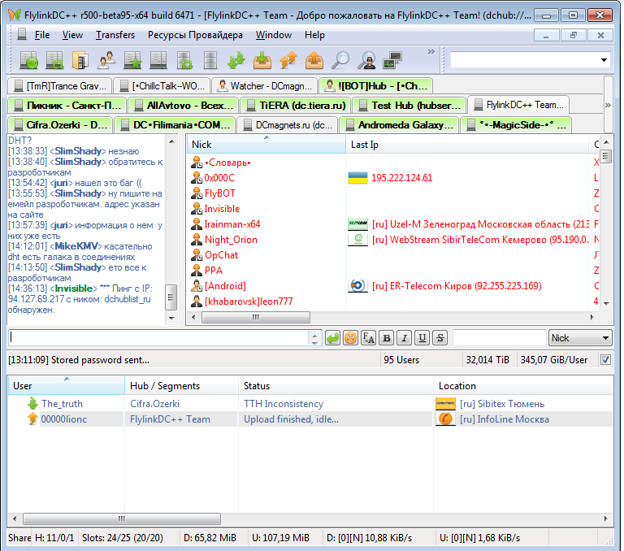The width and height of the screenshot is (624, 551).
Task: Select user Irainman-x64 in nick list
Action: [x=232, y=223]
